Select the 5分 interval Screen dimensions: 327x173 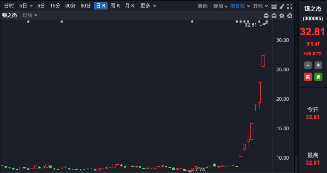41,6
